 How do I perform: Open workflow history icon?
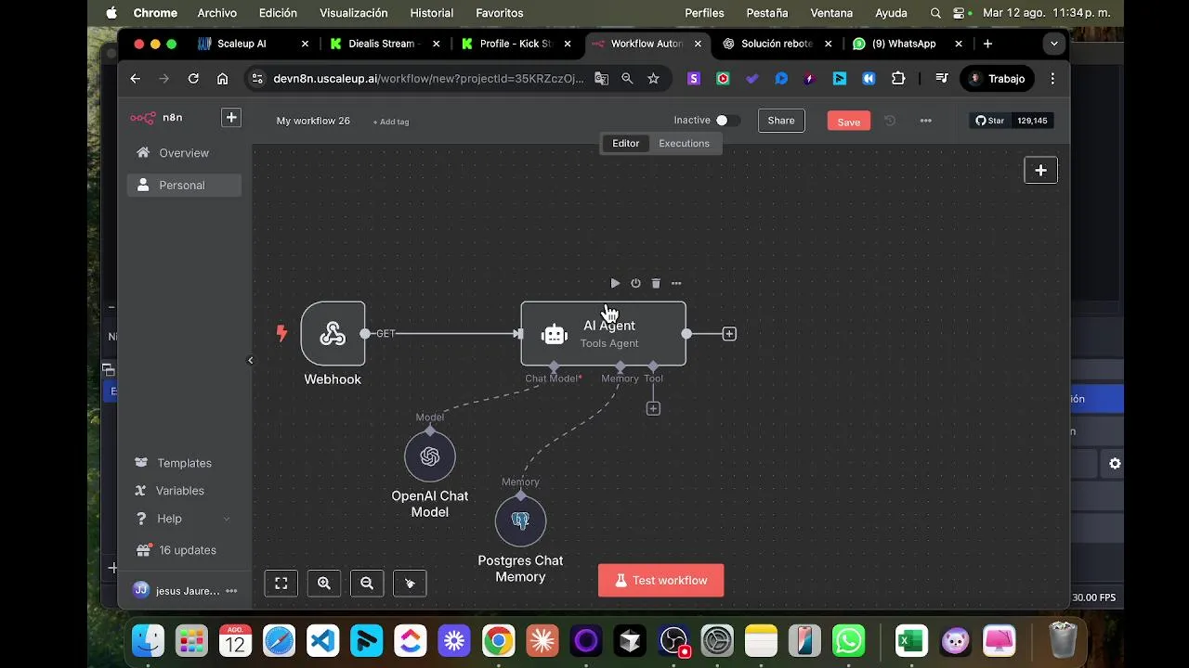point(890,121)
